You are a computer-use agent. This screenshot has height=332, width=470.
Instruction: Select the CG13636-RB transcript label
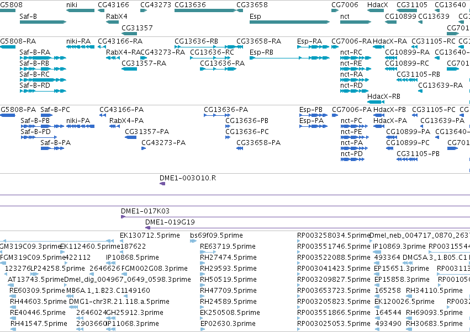196,41
